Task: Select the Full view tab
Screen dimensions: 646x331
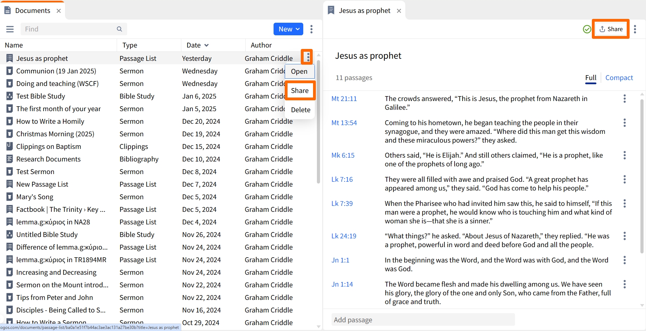Action: [591, 78]
